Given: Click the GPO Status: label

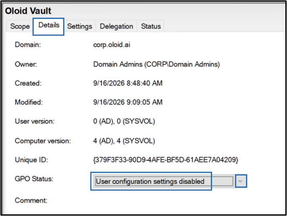Looking at the screenshot, I should coord(34,179).
